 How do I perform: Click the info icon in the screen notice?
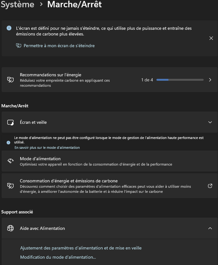[x=9, y=28]
